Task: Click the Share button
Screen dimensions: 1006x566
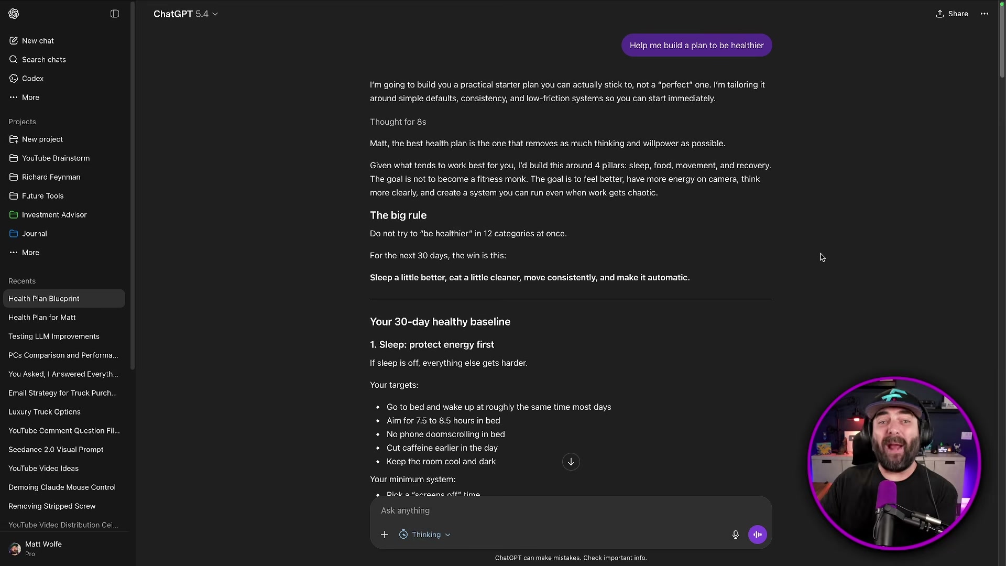Action: 952,14
